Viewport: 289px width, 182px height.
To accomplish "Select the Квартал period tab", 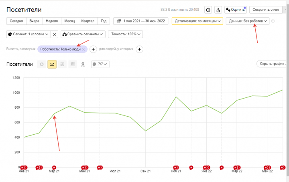I will pyautogui.click(x=88, y=21).
